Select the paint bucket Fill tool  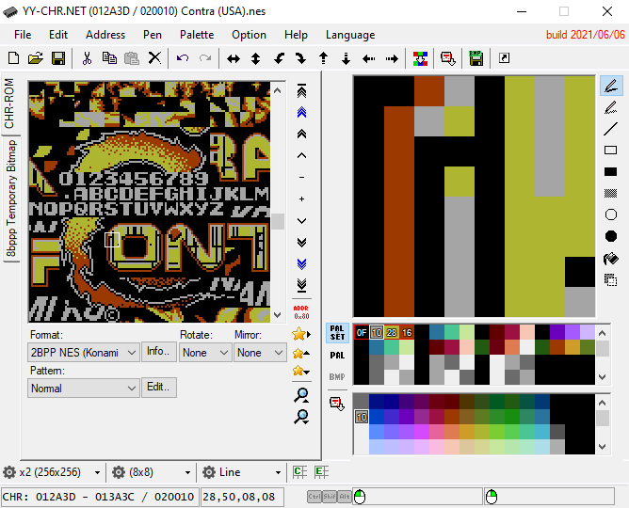coord(611,259)
